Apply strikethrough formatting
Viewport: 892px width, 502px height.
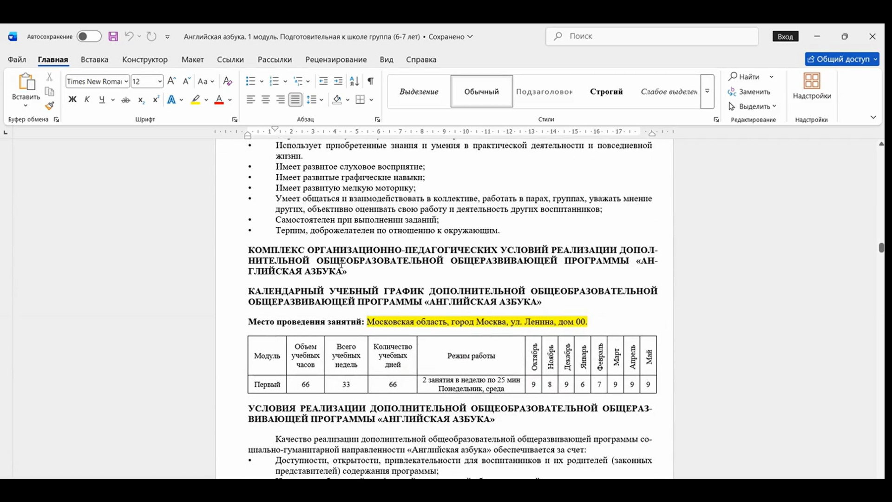point(125,99)
